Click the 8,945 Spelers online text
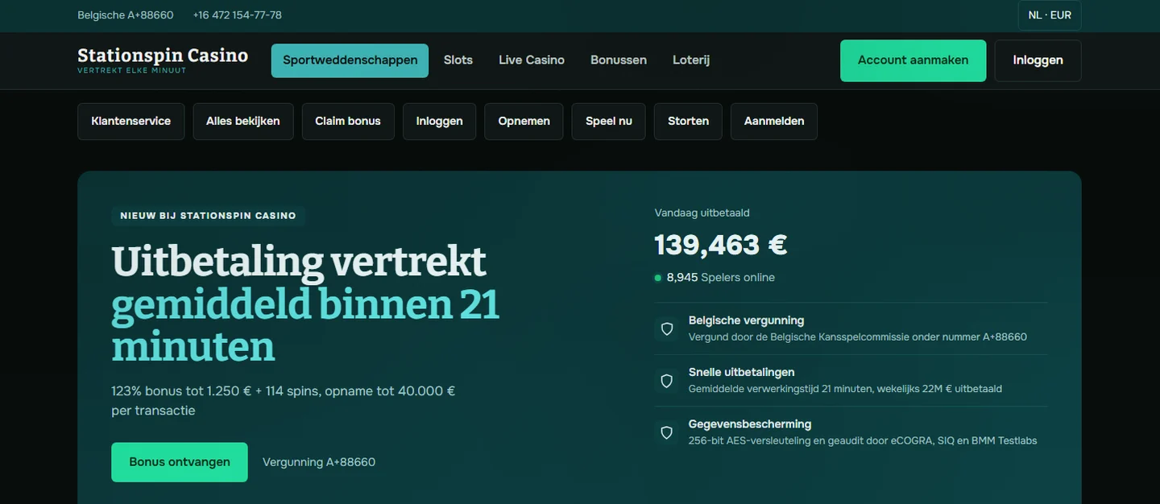The width and height of the screenshot is (1160, 504). click(721, 278)
